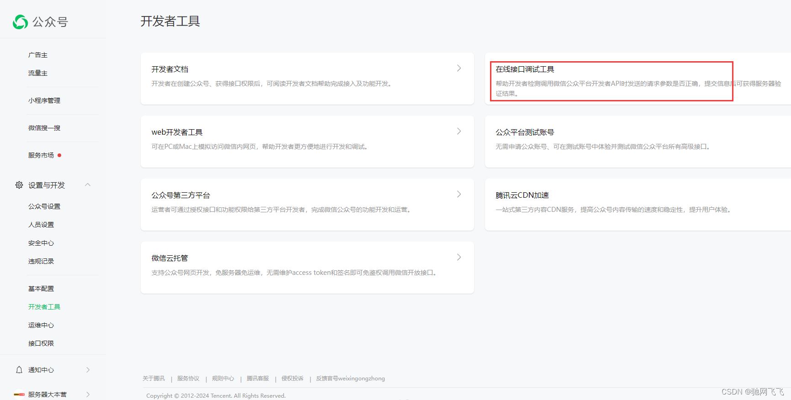Screen dimensions: 791x400
Task: Click the 腾讯客服 footer link
Action: click(x=258, y=379)
